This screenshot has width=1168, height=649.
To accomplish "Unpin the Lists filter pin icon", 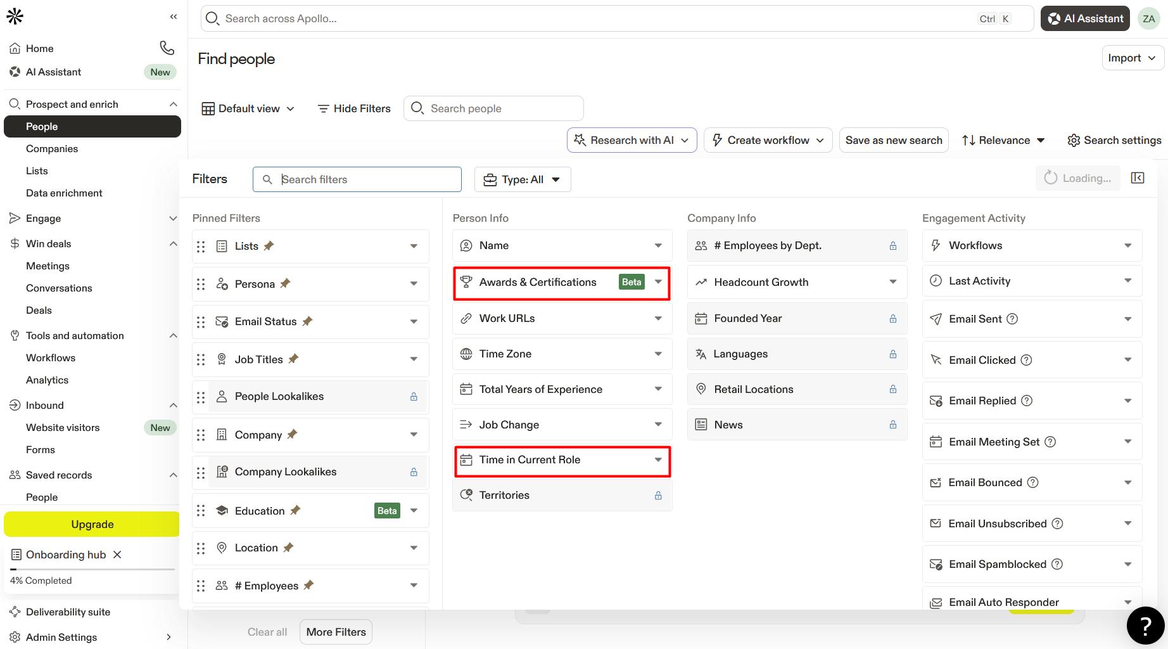I will point(269,245).
